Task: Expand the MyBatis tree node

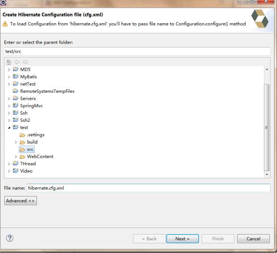Action: pos(9,77)
